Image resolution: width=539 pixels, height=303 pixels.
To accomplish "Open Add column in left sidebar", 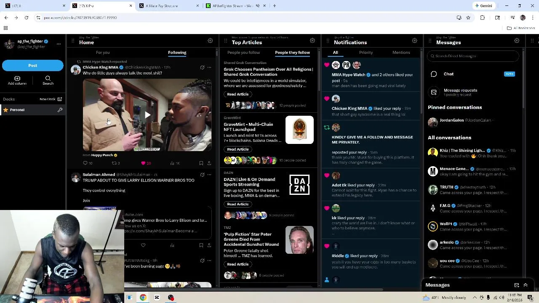I will [x=17, y=81].
